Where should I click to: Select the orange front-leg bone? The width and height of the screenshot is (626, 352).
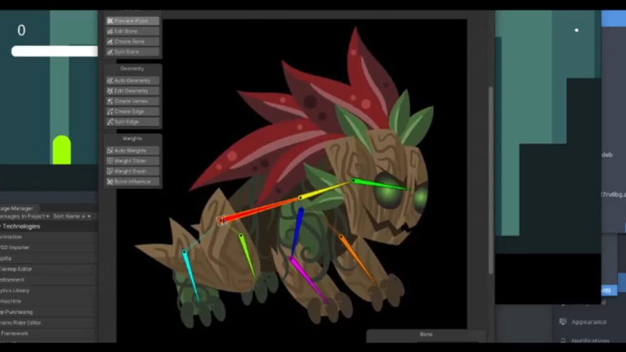357,259
